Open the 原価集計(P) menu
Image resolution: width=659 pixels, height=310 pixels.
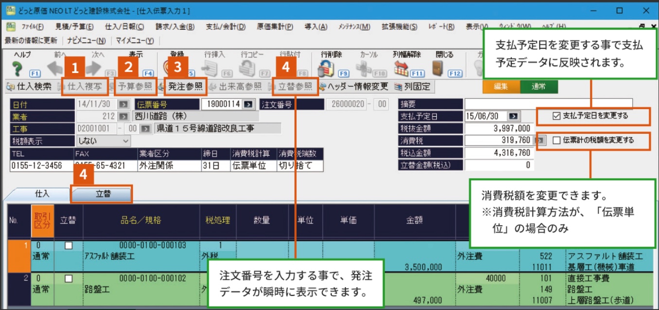(x=275, y=27)
